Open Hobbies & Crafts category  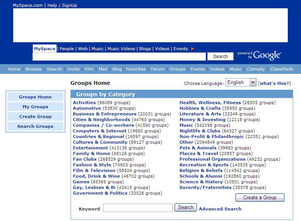pyautogui.click(x=200, y=108)
